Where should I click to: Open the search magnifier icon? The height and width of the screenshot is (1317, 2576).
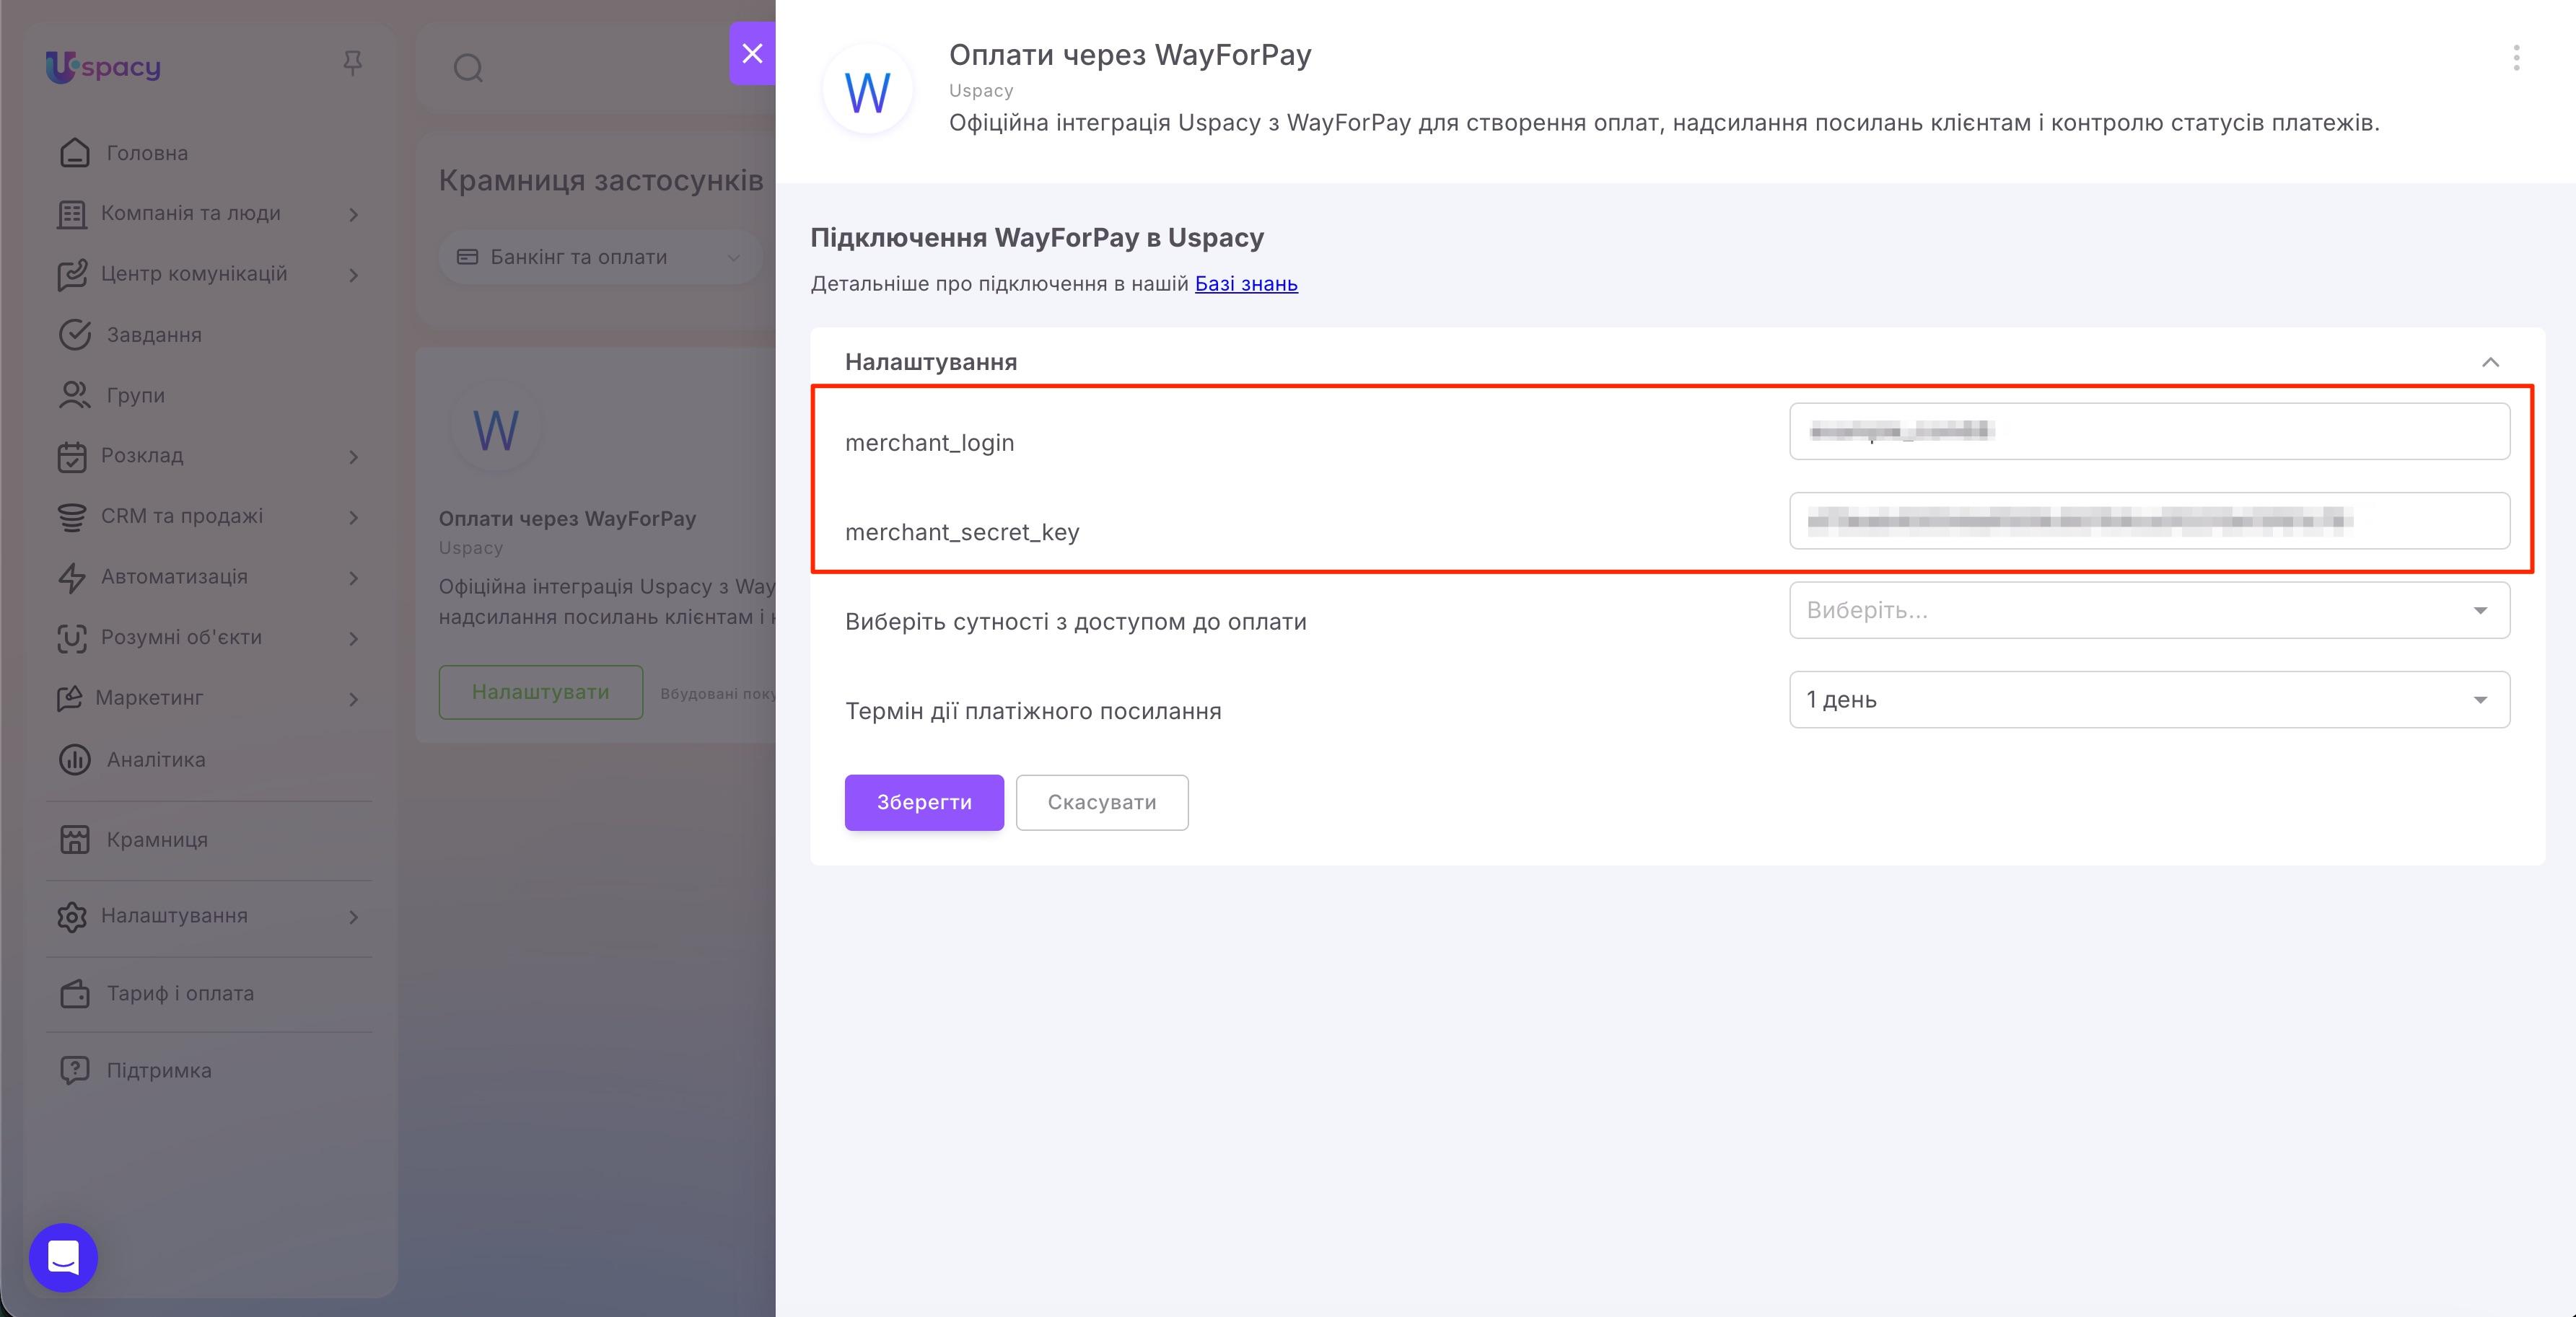click(x=468, y=68)
